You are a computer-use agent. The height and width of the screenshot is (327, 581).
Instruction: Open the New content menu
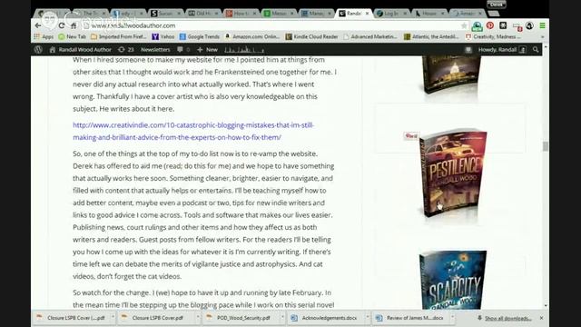(x=208, y=49)
